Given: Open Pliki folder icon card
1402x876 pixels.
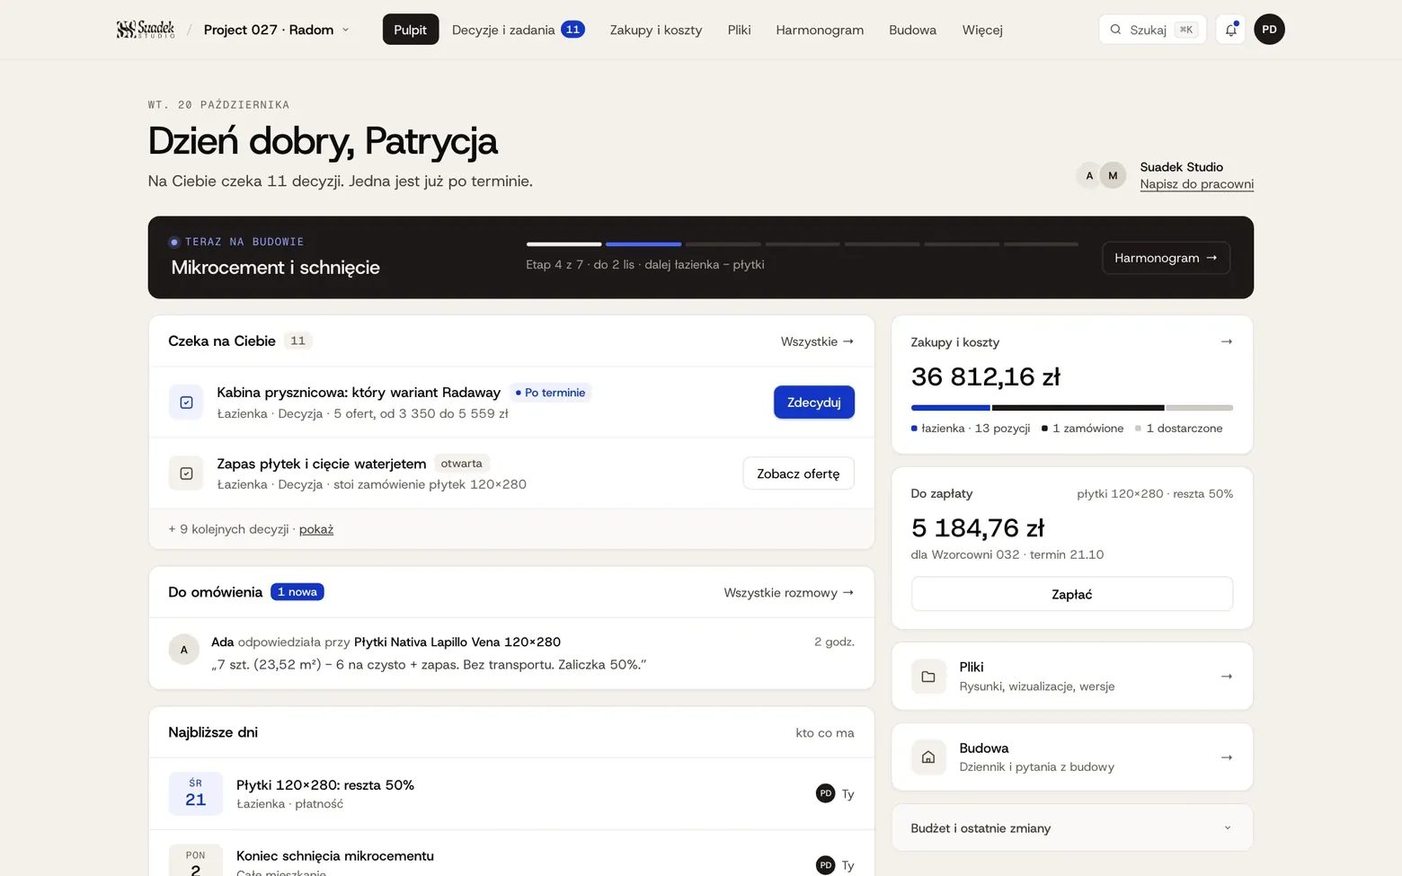Looking at the screenshot, I should tap(928, 677).
